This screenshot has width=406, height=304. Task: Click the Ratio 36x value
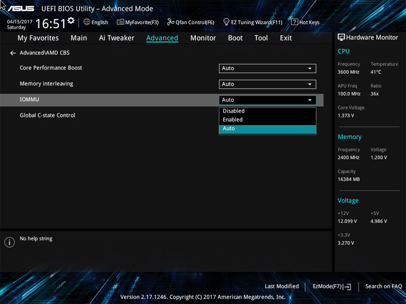click(x=374, y=94)
